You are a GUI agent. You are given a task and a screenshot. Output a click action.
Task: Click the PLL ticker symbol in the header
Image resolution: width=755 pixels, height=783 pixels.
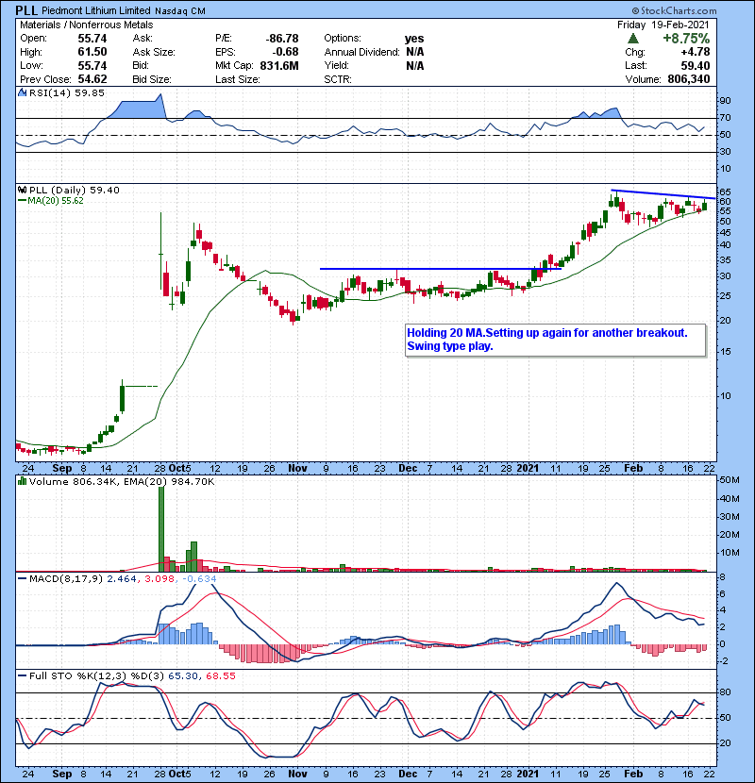pyautogui.click(x=26, y=10)
